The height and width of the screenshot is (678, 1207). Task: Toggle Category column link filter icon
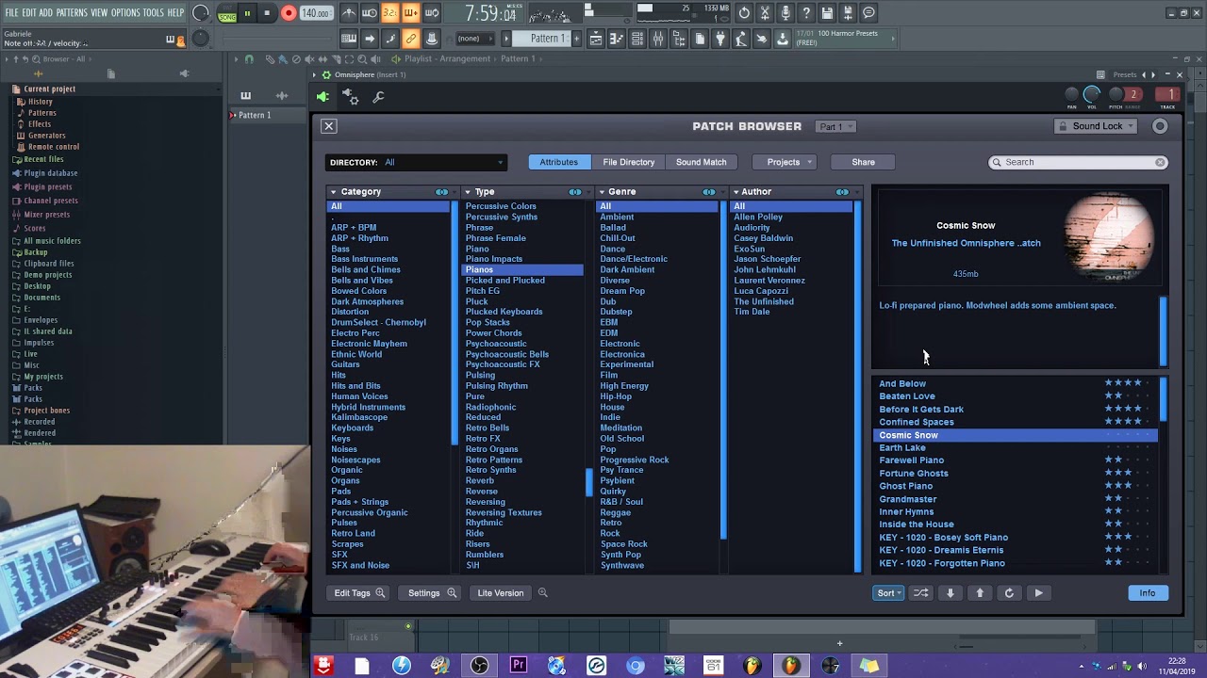point(441,192)
